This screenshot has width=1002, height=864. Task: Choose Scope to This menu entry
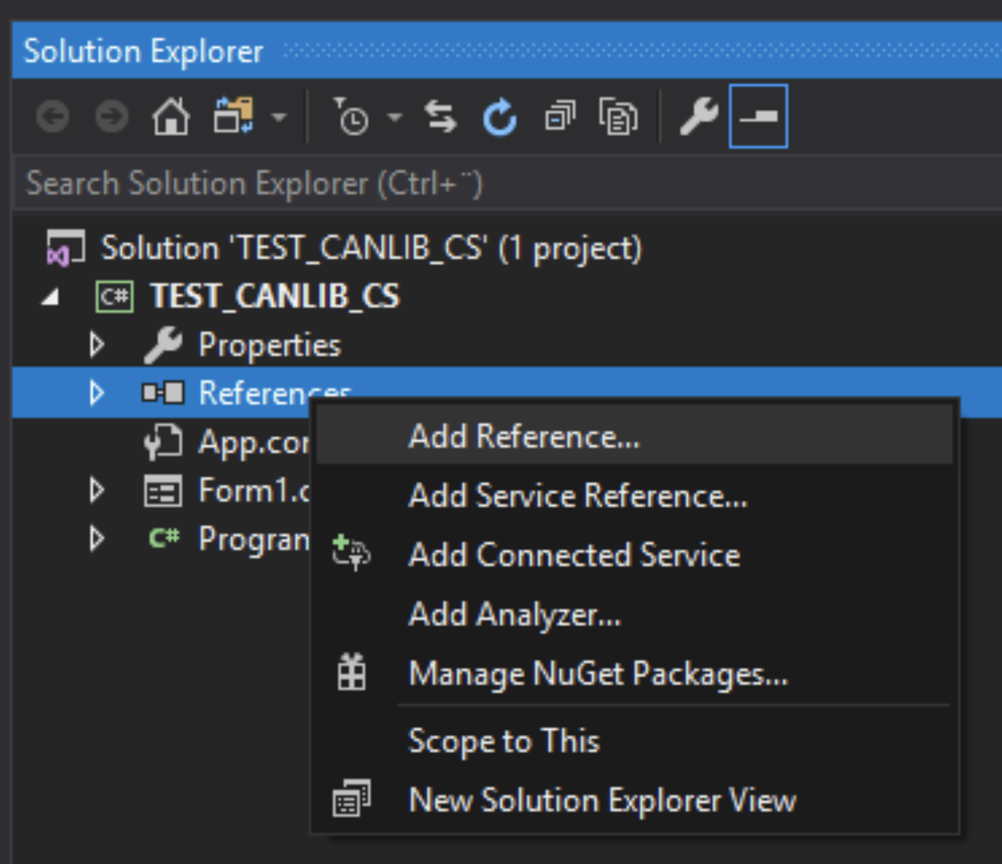tap(634, 741)
